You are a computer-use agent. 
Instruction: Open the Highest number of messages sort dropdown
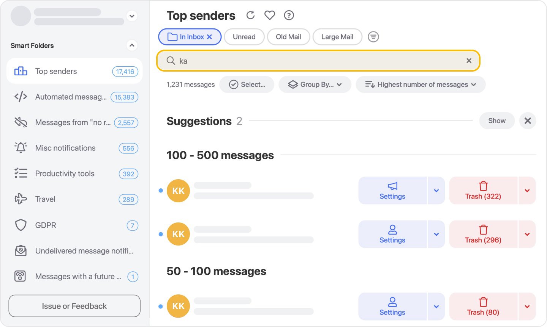tap(421, 84)
